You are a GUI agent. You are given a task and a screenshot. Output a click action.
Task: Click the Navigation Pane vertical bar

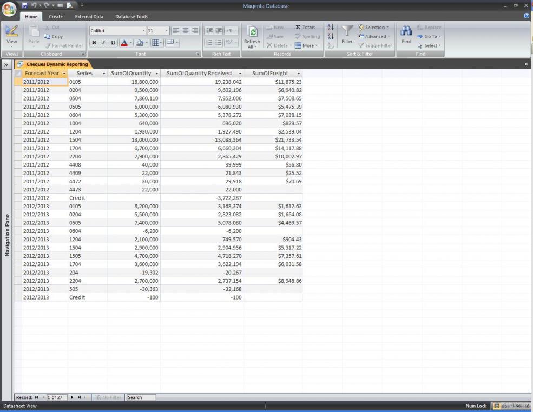[x=7, y=235]
